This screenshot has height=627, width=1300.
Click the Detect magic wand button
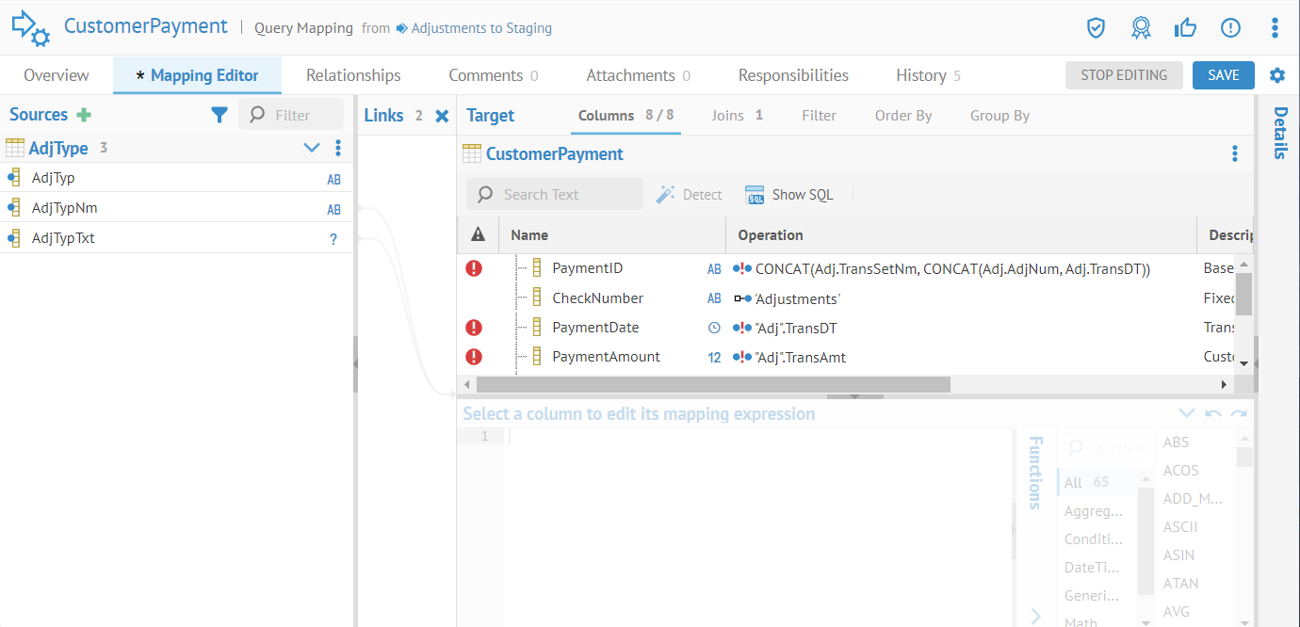pyautogui.click(x=690, y=194)
